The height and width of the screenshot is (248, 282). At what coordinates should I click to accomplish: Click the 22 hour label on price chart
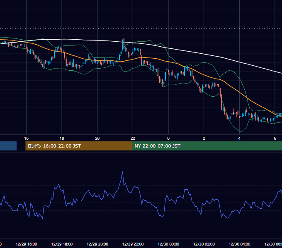(133, 138)
